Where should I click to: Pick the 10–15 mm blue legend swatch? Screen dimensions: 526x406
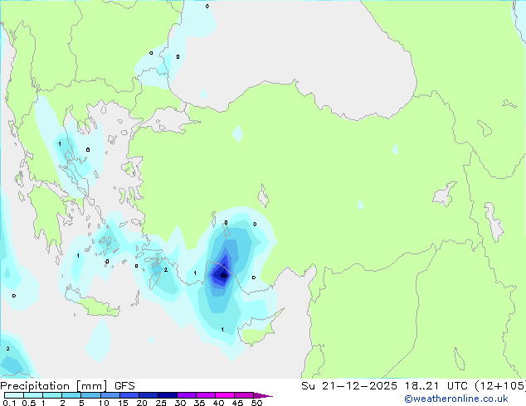pos(110,395)
